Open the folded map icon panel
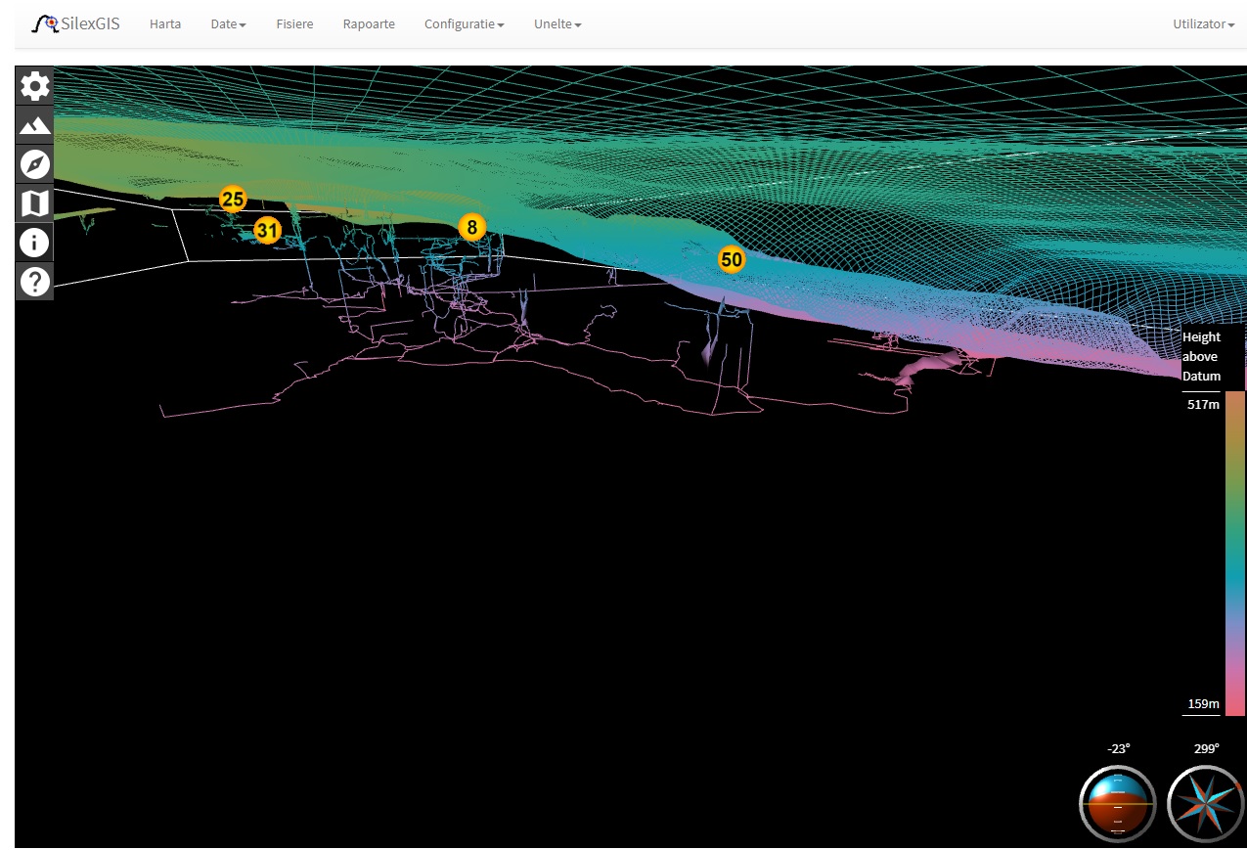1247x850 pixels. pyautogui.click(x=35, y=203)
